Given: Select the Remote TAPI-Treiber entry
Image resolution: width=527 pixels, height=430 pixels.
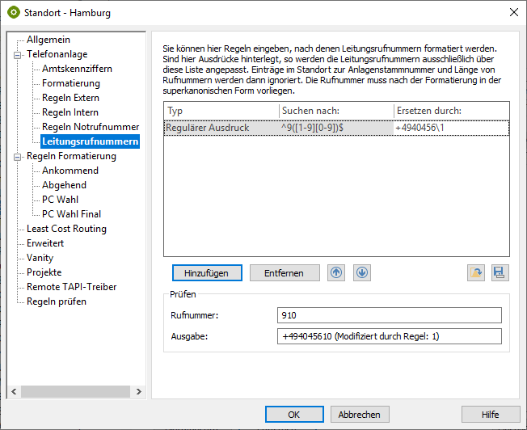Looking at the screenshot, I should point(71,287).
